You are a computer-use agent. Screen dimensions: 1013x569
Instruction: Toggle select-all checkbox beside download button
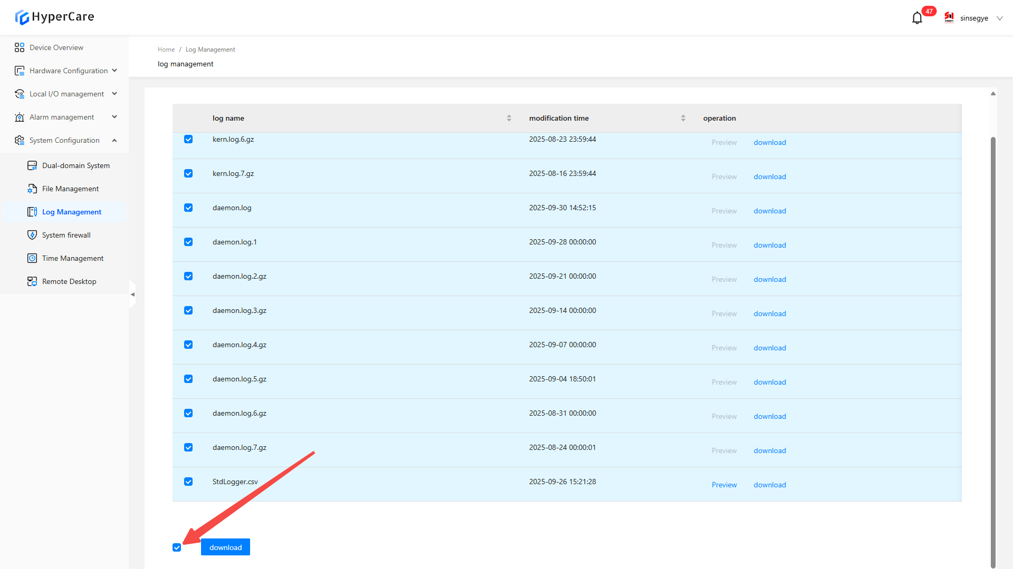(x=177, y=547)
